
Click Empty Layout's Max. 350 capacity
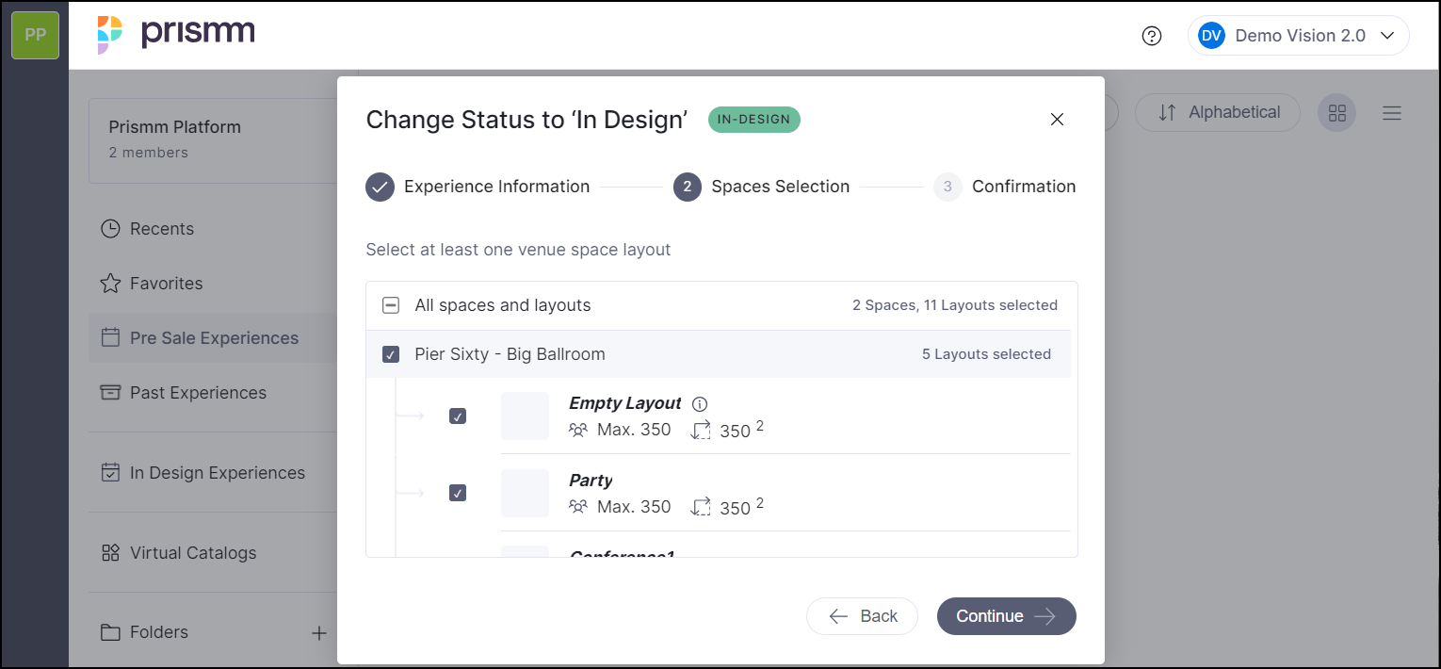(x=621, y=431)
